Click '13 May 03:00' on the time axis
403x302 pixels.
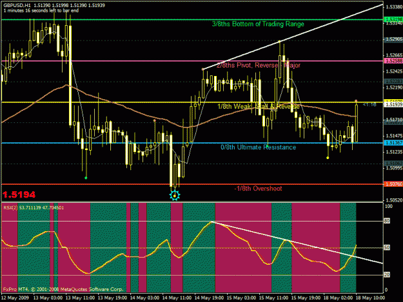pyautogui.click(x=48, y=298)
